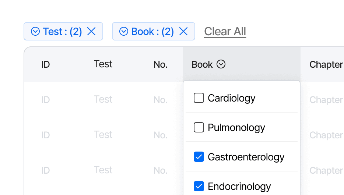Check the Pulmonology checkbox
Screen dimensions: 344x195
click(199, 127)
